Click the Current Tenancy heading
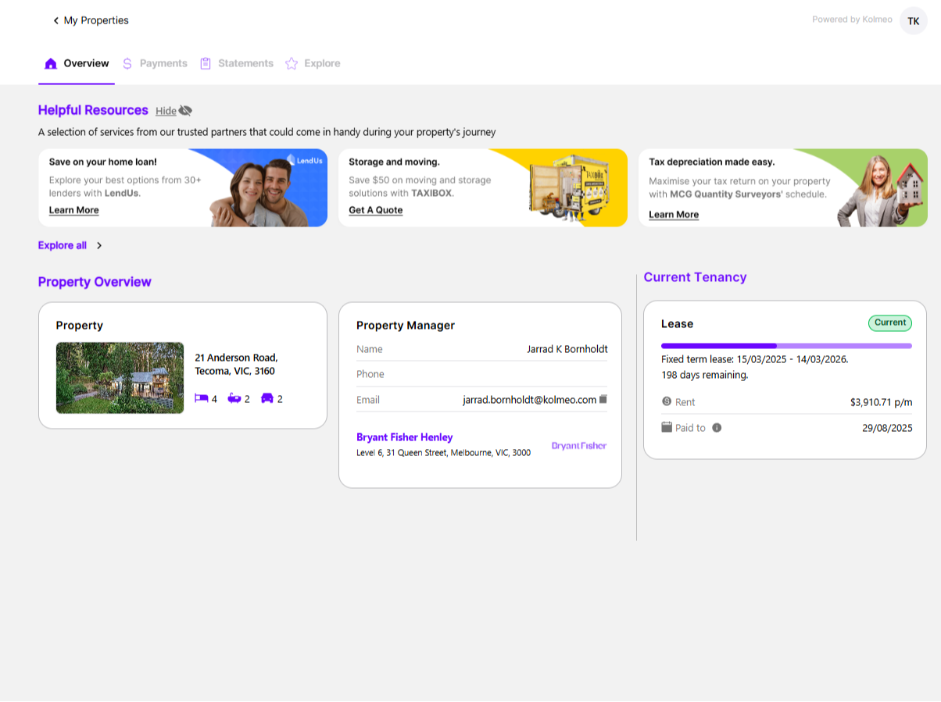The height and width of the screenshot is (702, 941). click(x=695, y=277)
